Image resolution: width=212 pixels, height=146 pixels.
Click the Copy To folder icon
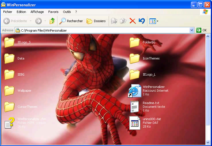pos(123,21)
